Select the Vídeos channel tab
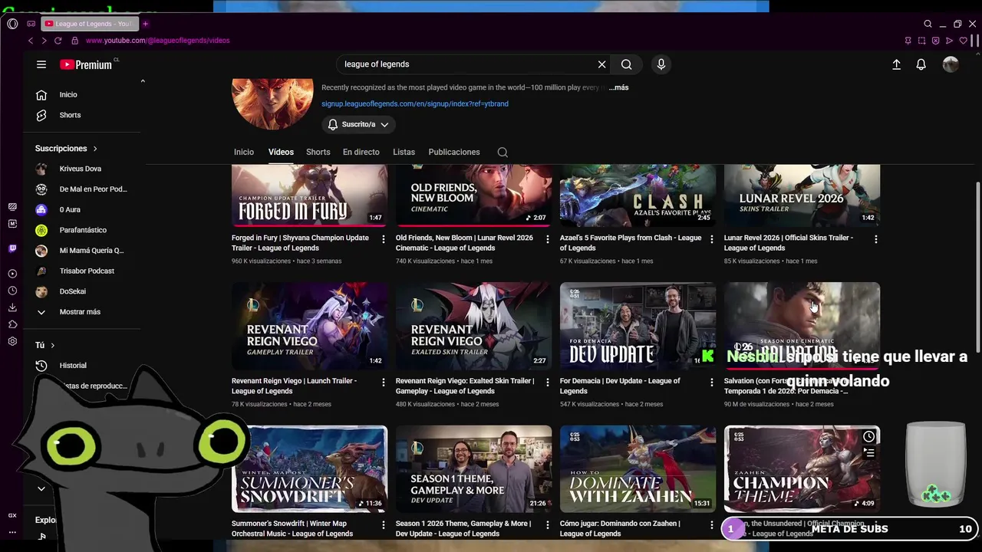The height and width of the screenshot is (552, 982). (281, 152)
